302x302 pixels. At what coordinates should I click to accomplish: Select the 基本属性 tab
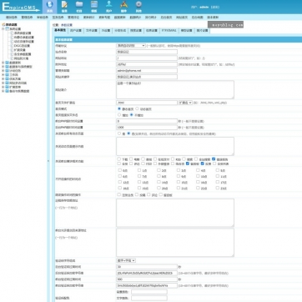[x=60, y=30]
